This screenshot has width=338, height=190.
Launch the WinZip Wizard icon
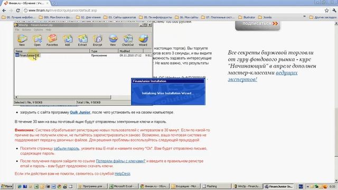pos(143,40)
